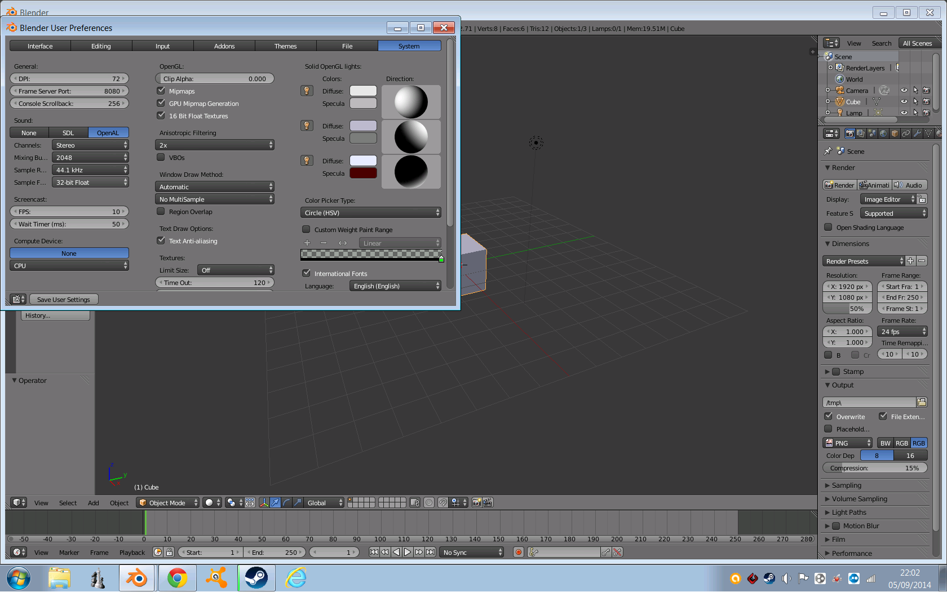Click the History... button
Image resolution: width=947 pixels, height=592 pixels.
(x=55, y=315)
